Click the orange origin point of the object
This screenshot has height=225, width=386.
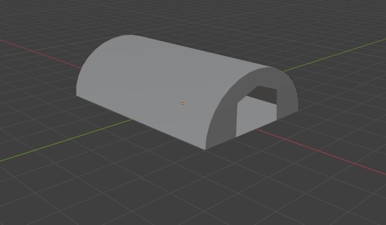click(182, 103)
